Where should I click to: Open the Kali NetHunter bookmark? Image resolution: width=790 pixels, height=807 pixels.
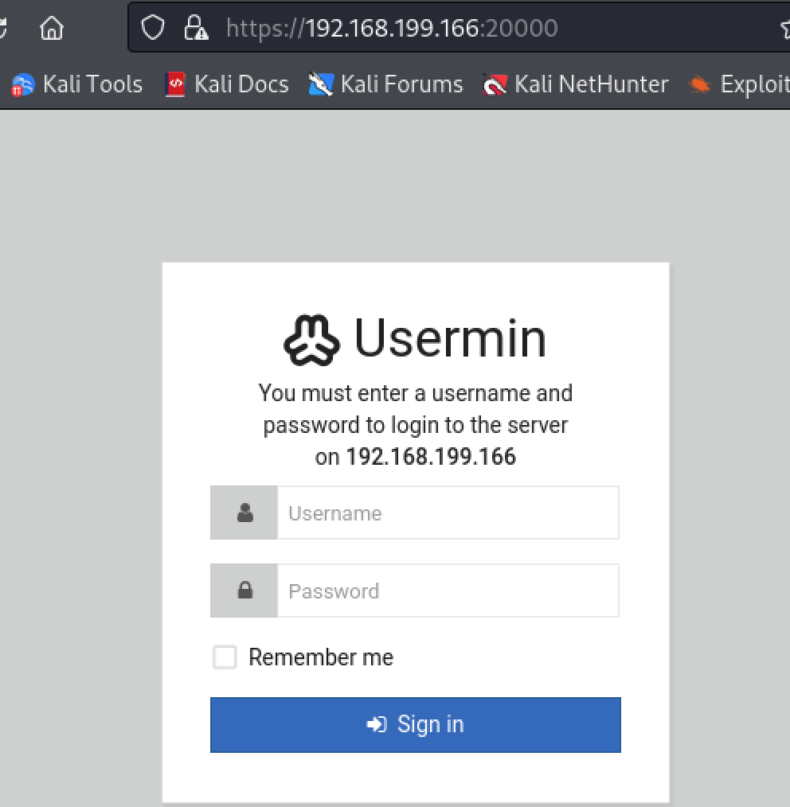pos(576,84)
